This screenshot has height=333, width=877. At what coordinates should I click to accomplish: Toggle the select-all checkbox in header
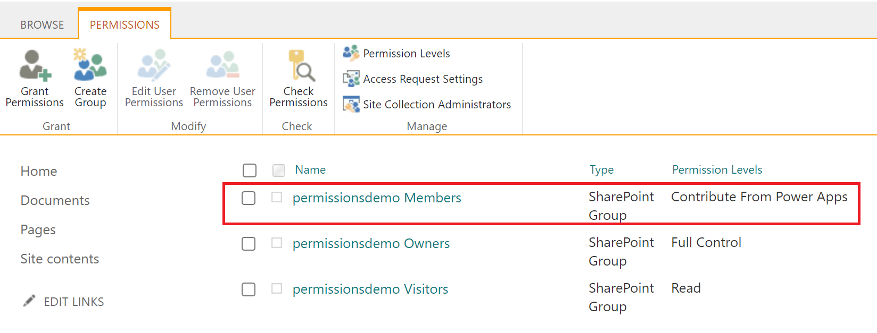[x=249, y=170]
